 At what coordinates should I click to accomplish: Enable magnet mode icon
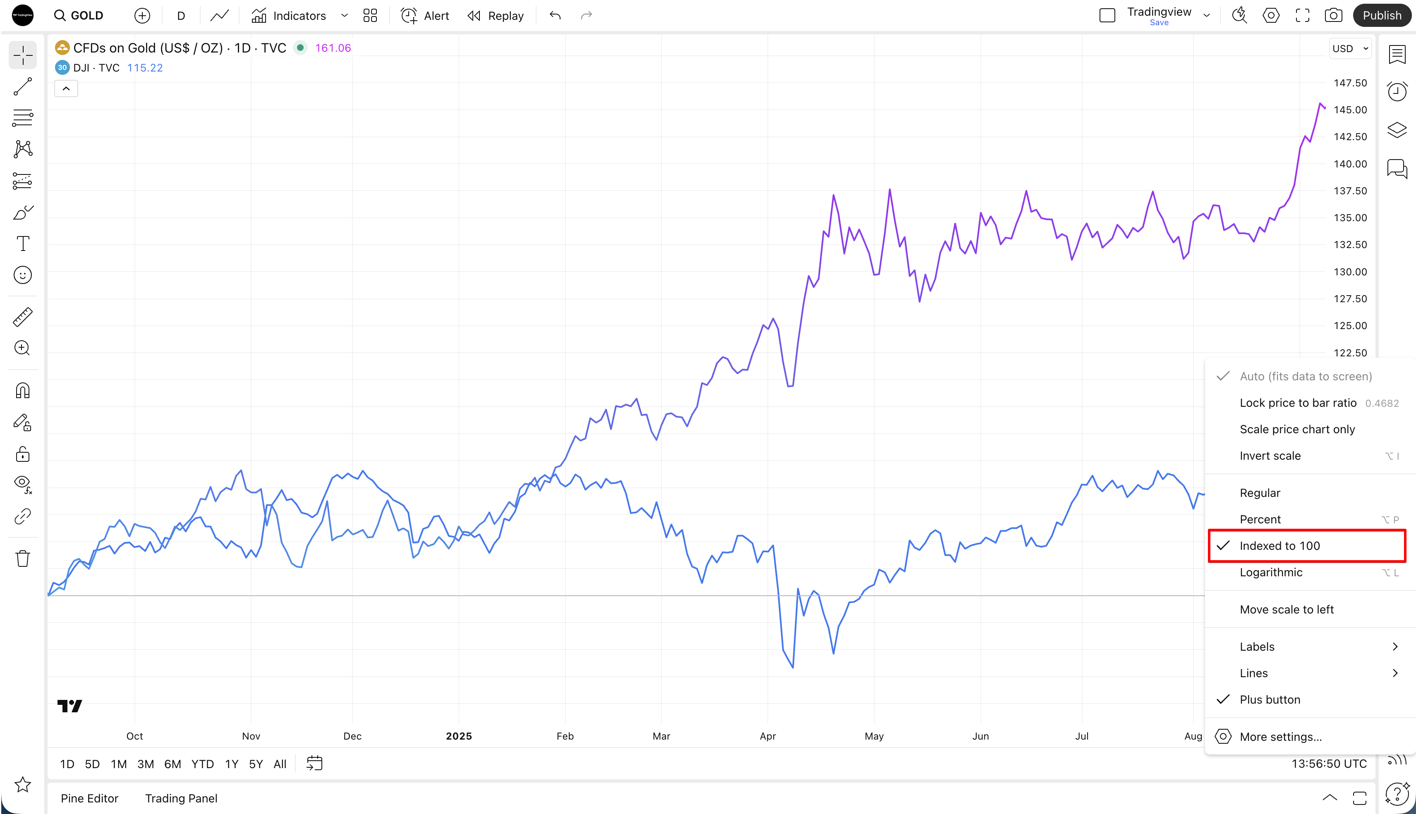coord(23,390)
